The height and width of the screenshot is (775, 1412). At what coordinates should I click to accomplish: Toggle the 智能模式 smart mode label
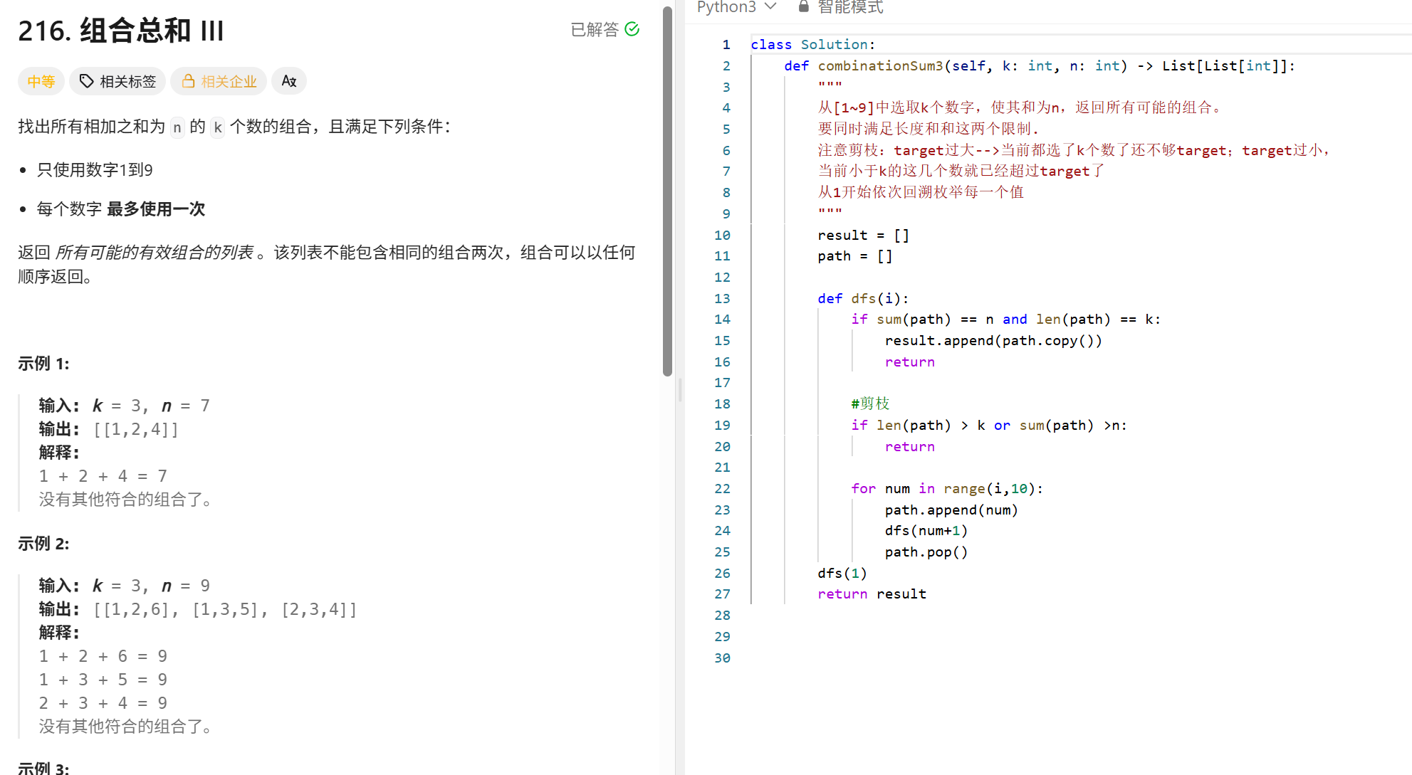850,6
